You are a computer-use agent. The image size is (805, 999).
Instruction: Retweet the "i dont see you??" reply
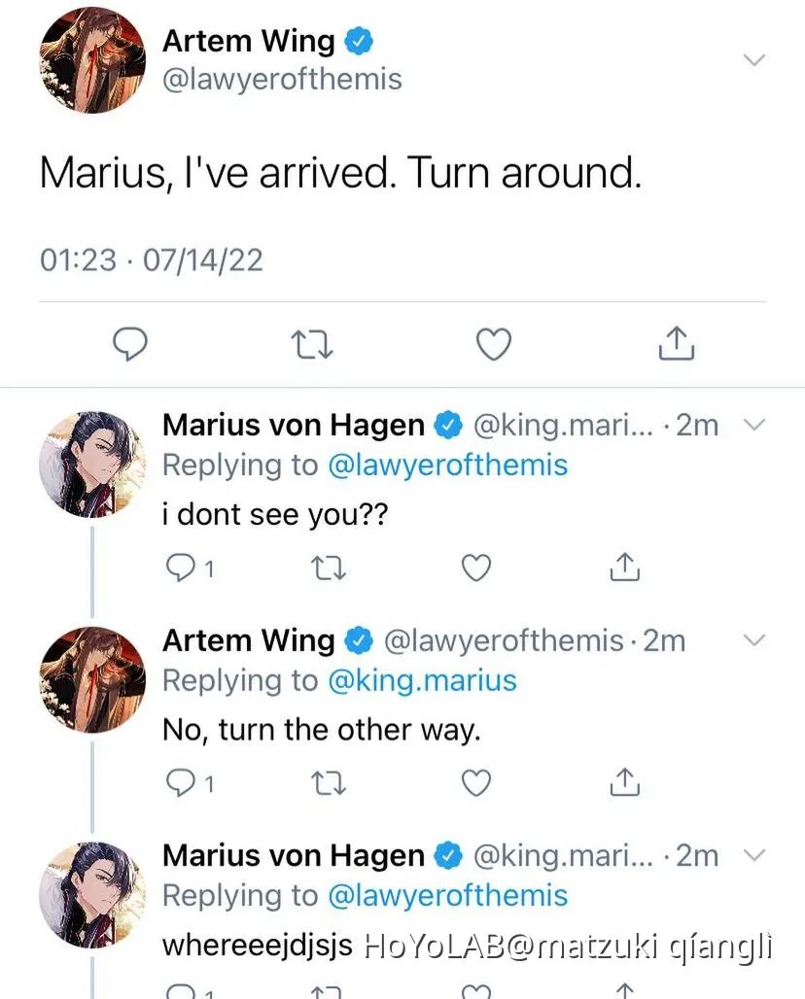tap(331, 567)
